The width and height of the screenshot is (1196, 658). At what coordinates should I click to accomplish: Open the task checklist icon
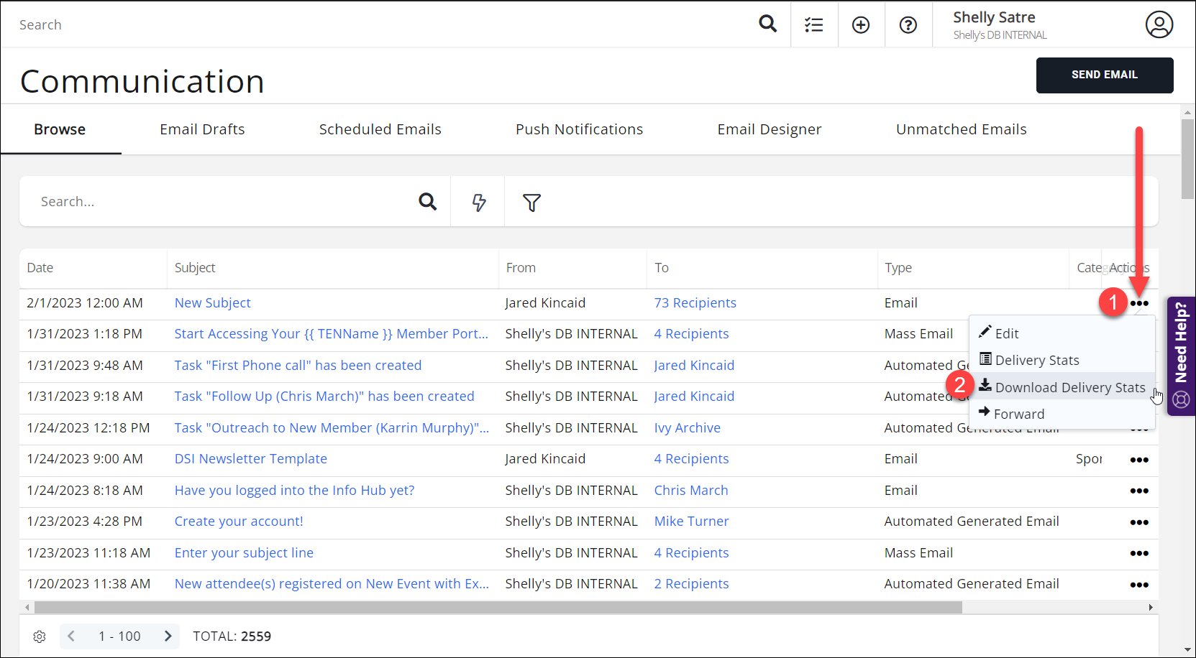coord(813,25)
